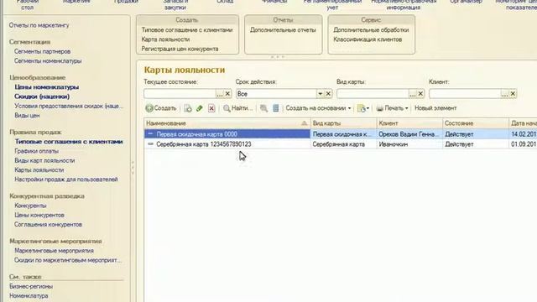Open Графики оплаты
This screenshot has width=537, height=302.
tap(36, 151)
